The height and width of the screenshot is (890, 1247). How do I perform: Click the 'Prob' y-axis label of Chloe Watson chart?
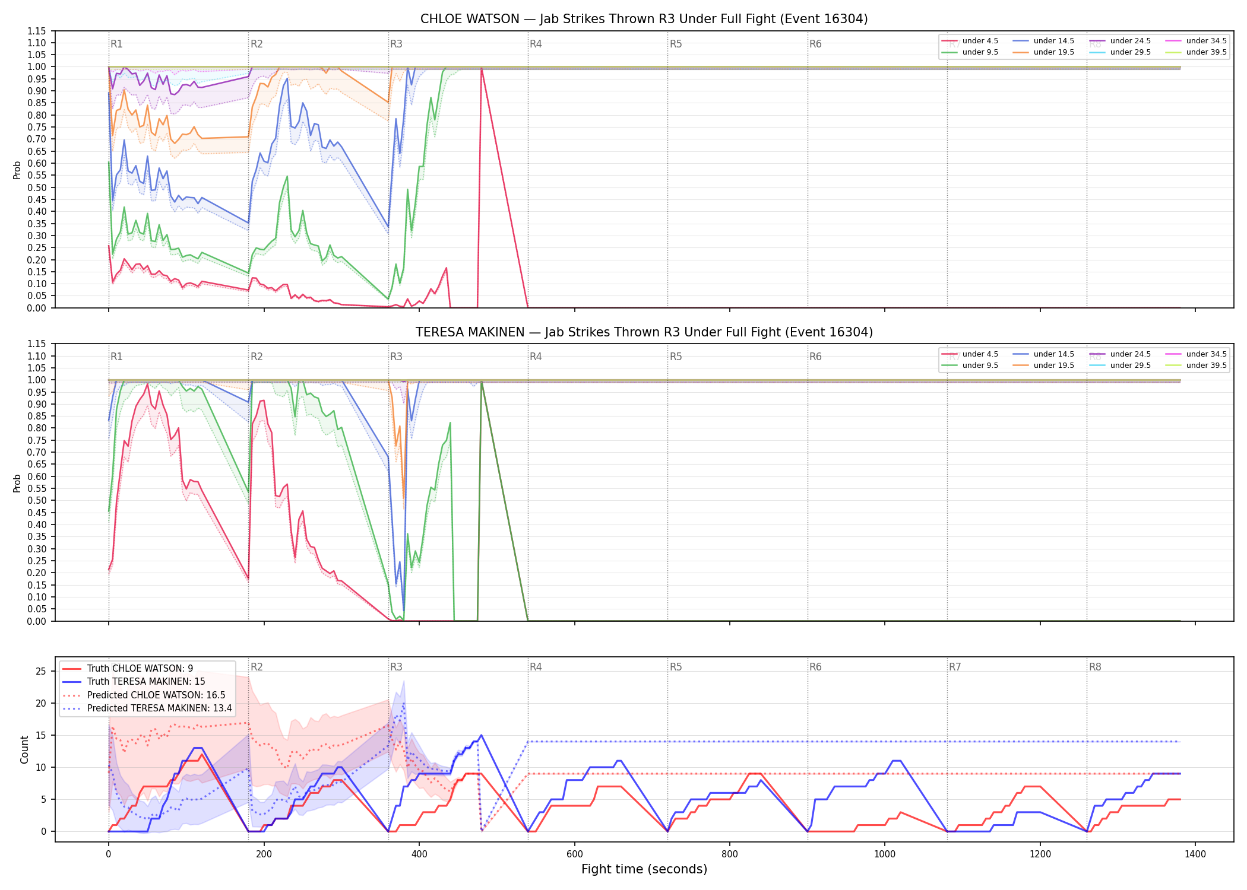tap(17, 170)
